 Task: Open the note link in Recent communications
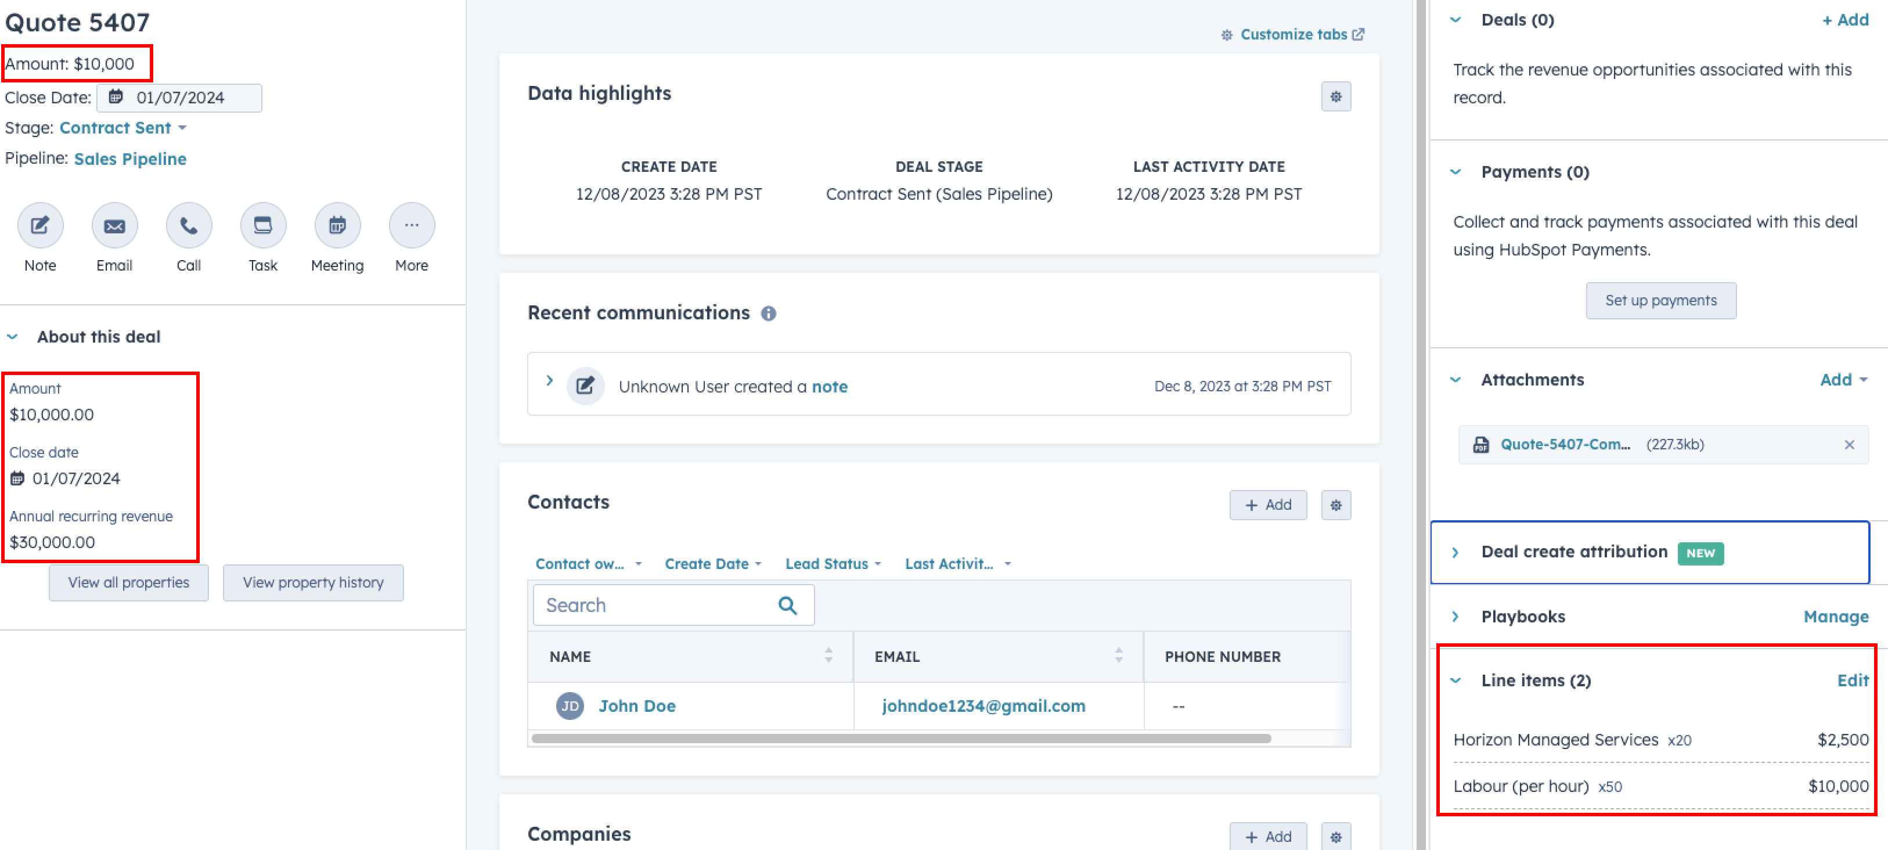coord(829,386)
